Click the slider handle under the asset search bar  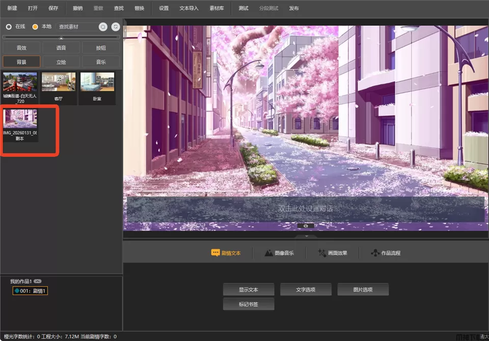click(x=62, y=38)
